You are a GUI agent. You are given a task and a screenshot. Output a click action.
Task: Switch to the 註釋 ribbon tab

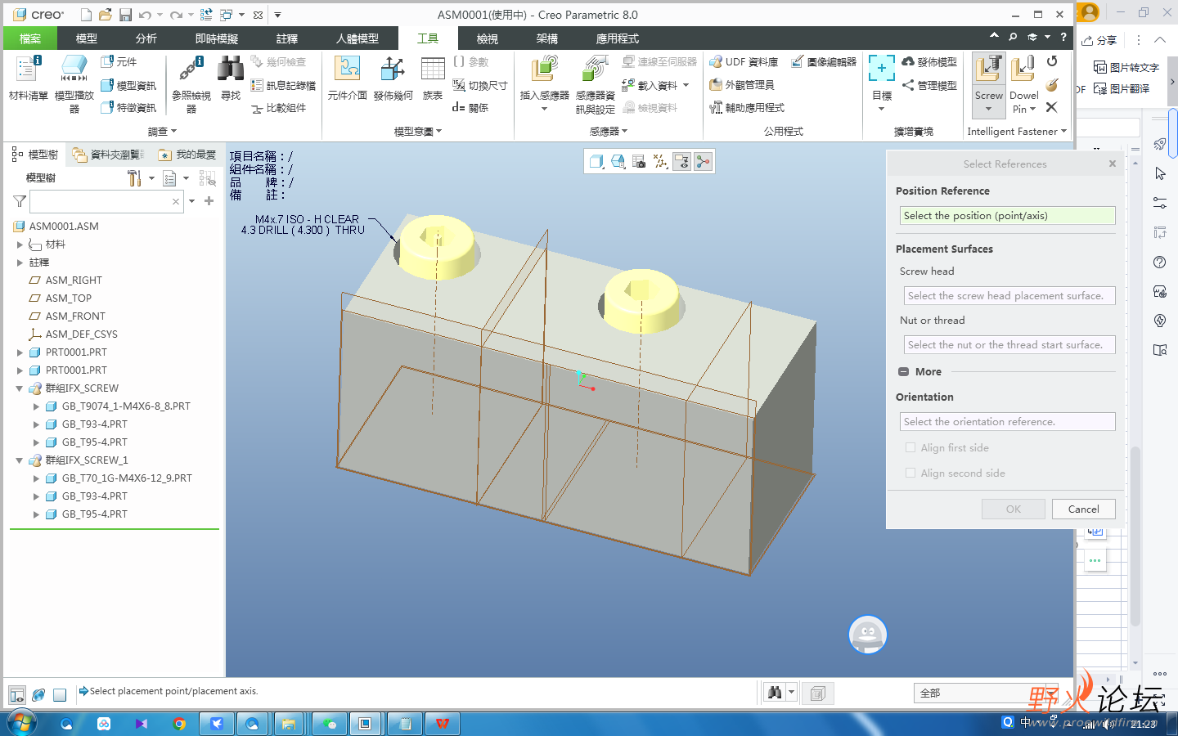287,38
